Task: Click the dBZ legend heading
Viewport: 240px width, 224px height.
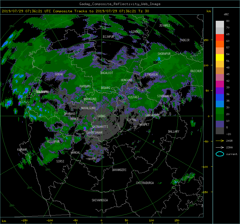Action: click(226, 14)
